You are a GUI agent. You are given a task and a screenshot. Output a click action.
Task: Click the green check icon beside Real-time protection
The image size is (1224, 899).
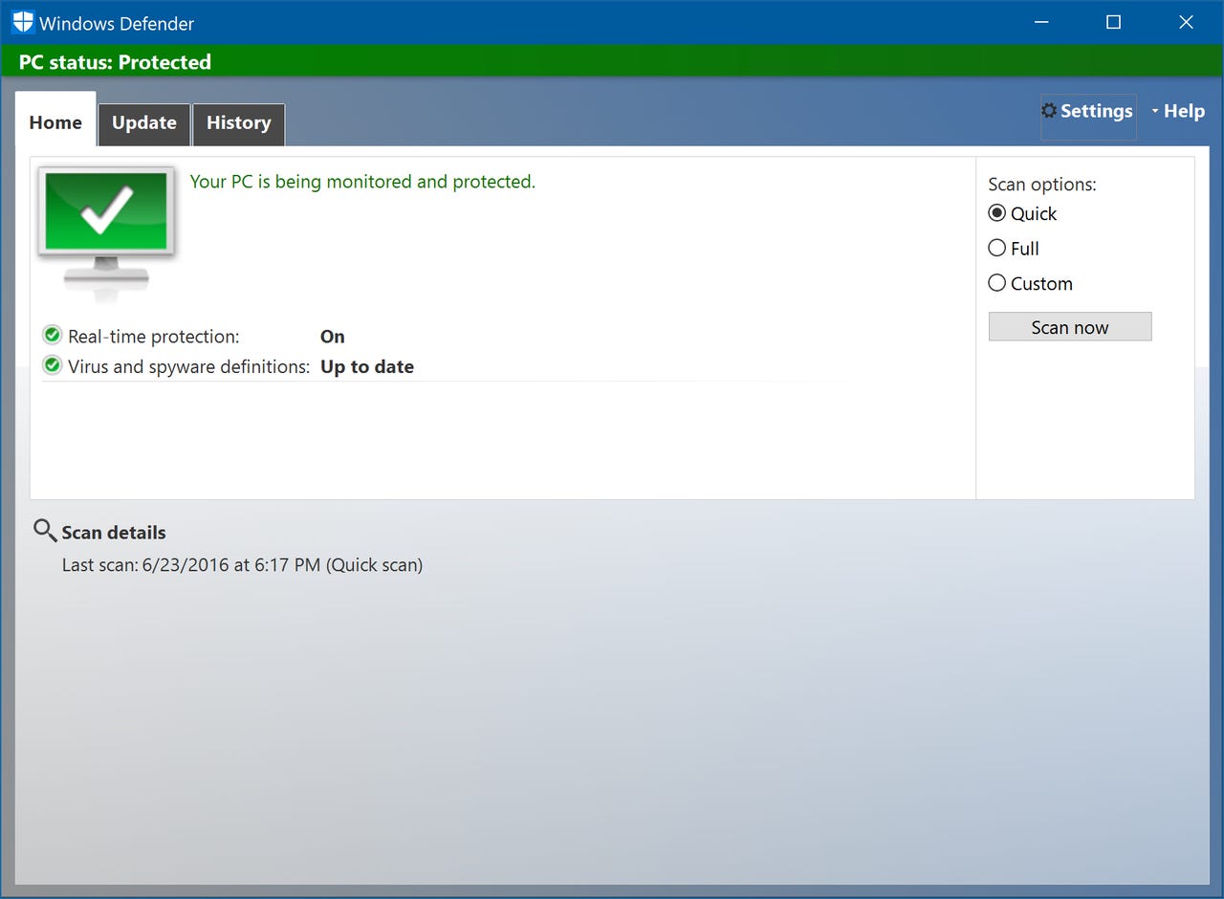tap(52, 335)
